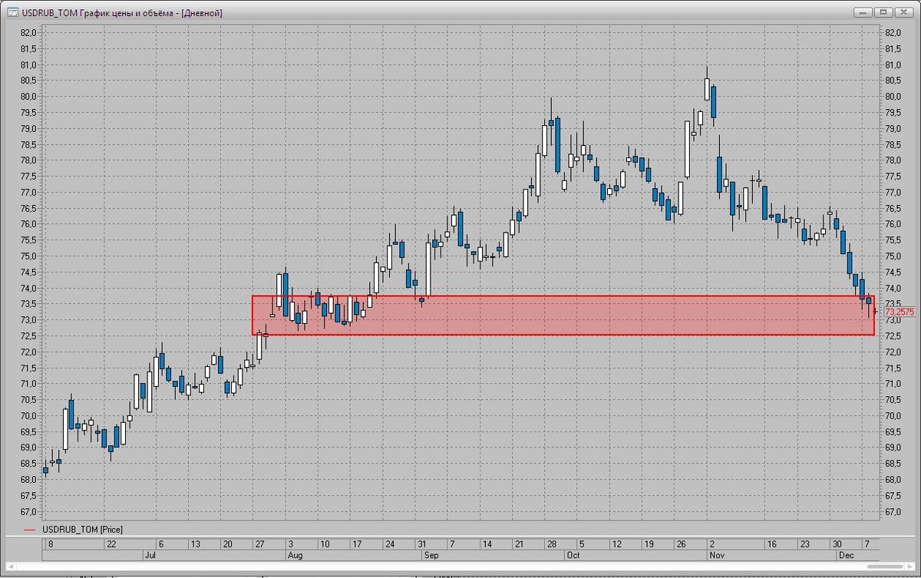The height and width of the screenshot is (578, 921).
Task: Click the 78,5 value on the right price axis
Action: point(893,144)
